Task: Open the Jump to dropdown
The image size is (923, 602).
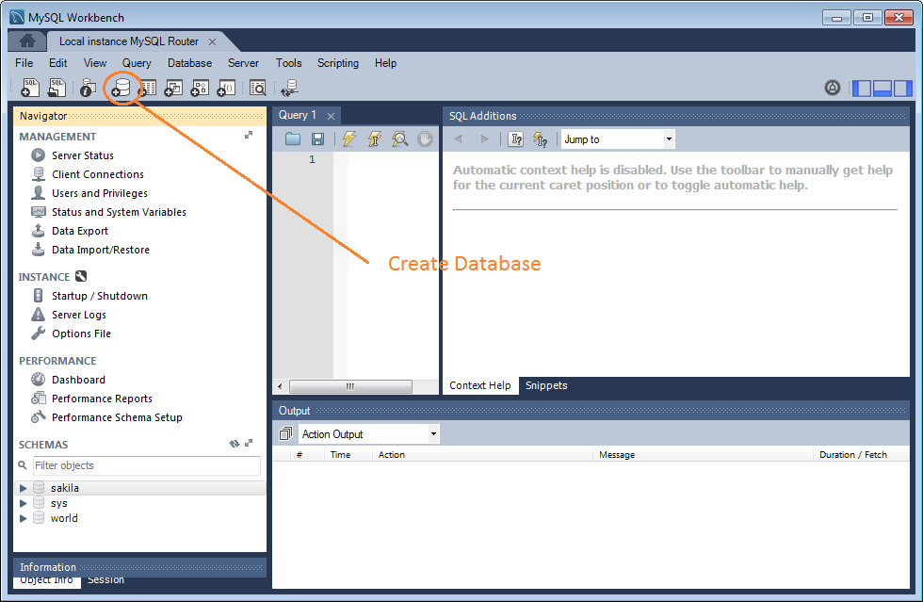Action: coord(618,139)
